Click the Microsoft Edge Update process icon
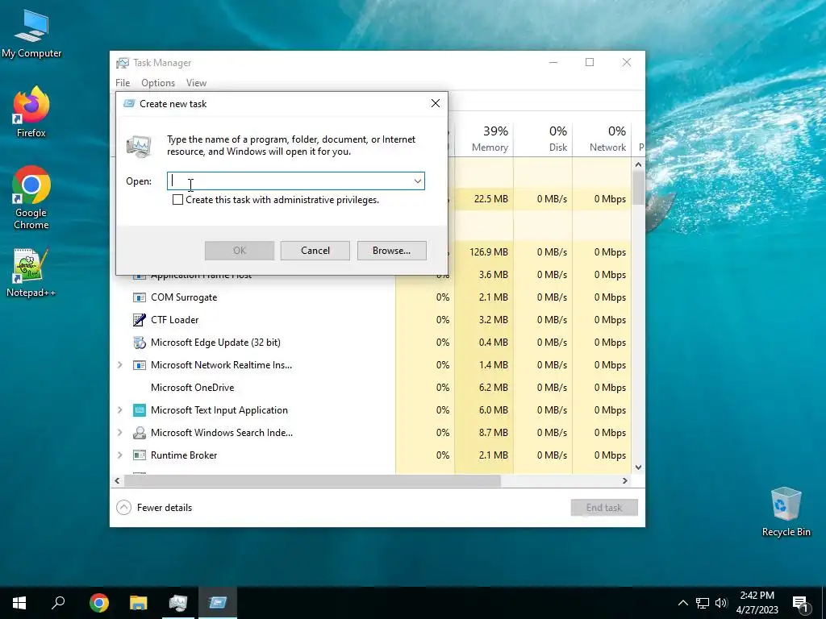The height and width of the screenshot is (619, 826). (x=139, y=343)
